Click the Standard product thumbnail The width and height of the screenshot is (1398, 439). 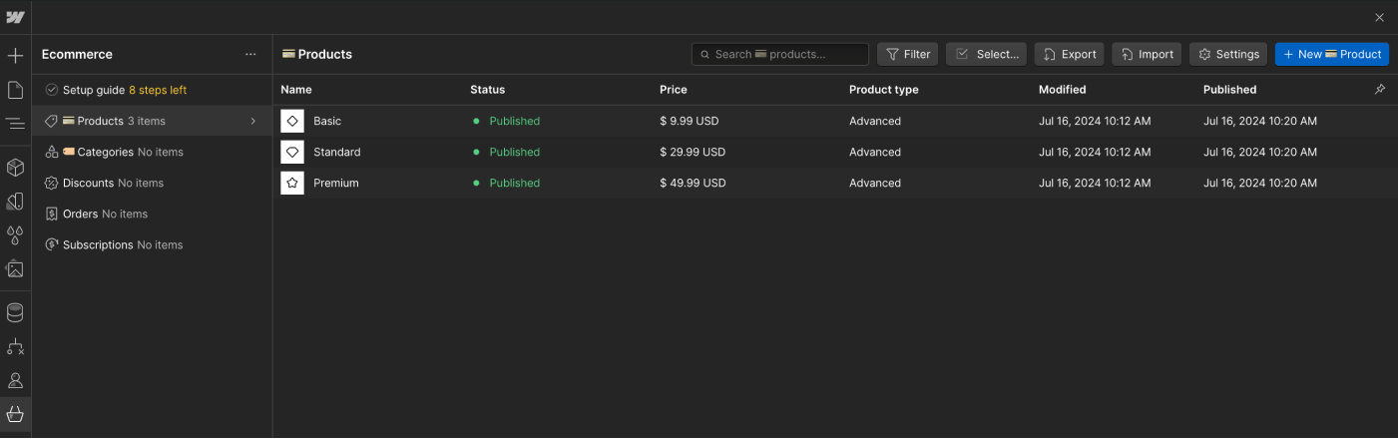click(292, 152)
